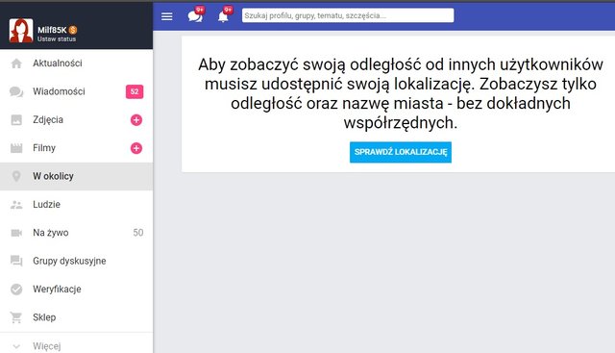This screenshot has height=353, width=615.
Task: Open the chat messages icon in the top bar
Action: (195, 16)
